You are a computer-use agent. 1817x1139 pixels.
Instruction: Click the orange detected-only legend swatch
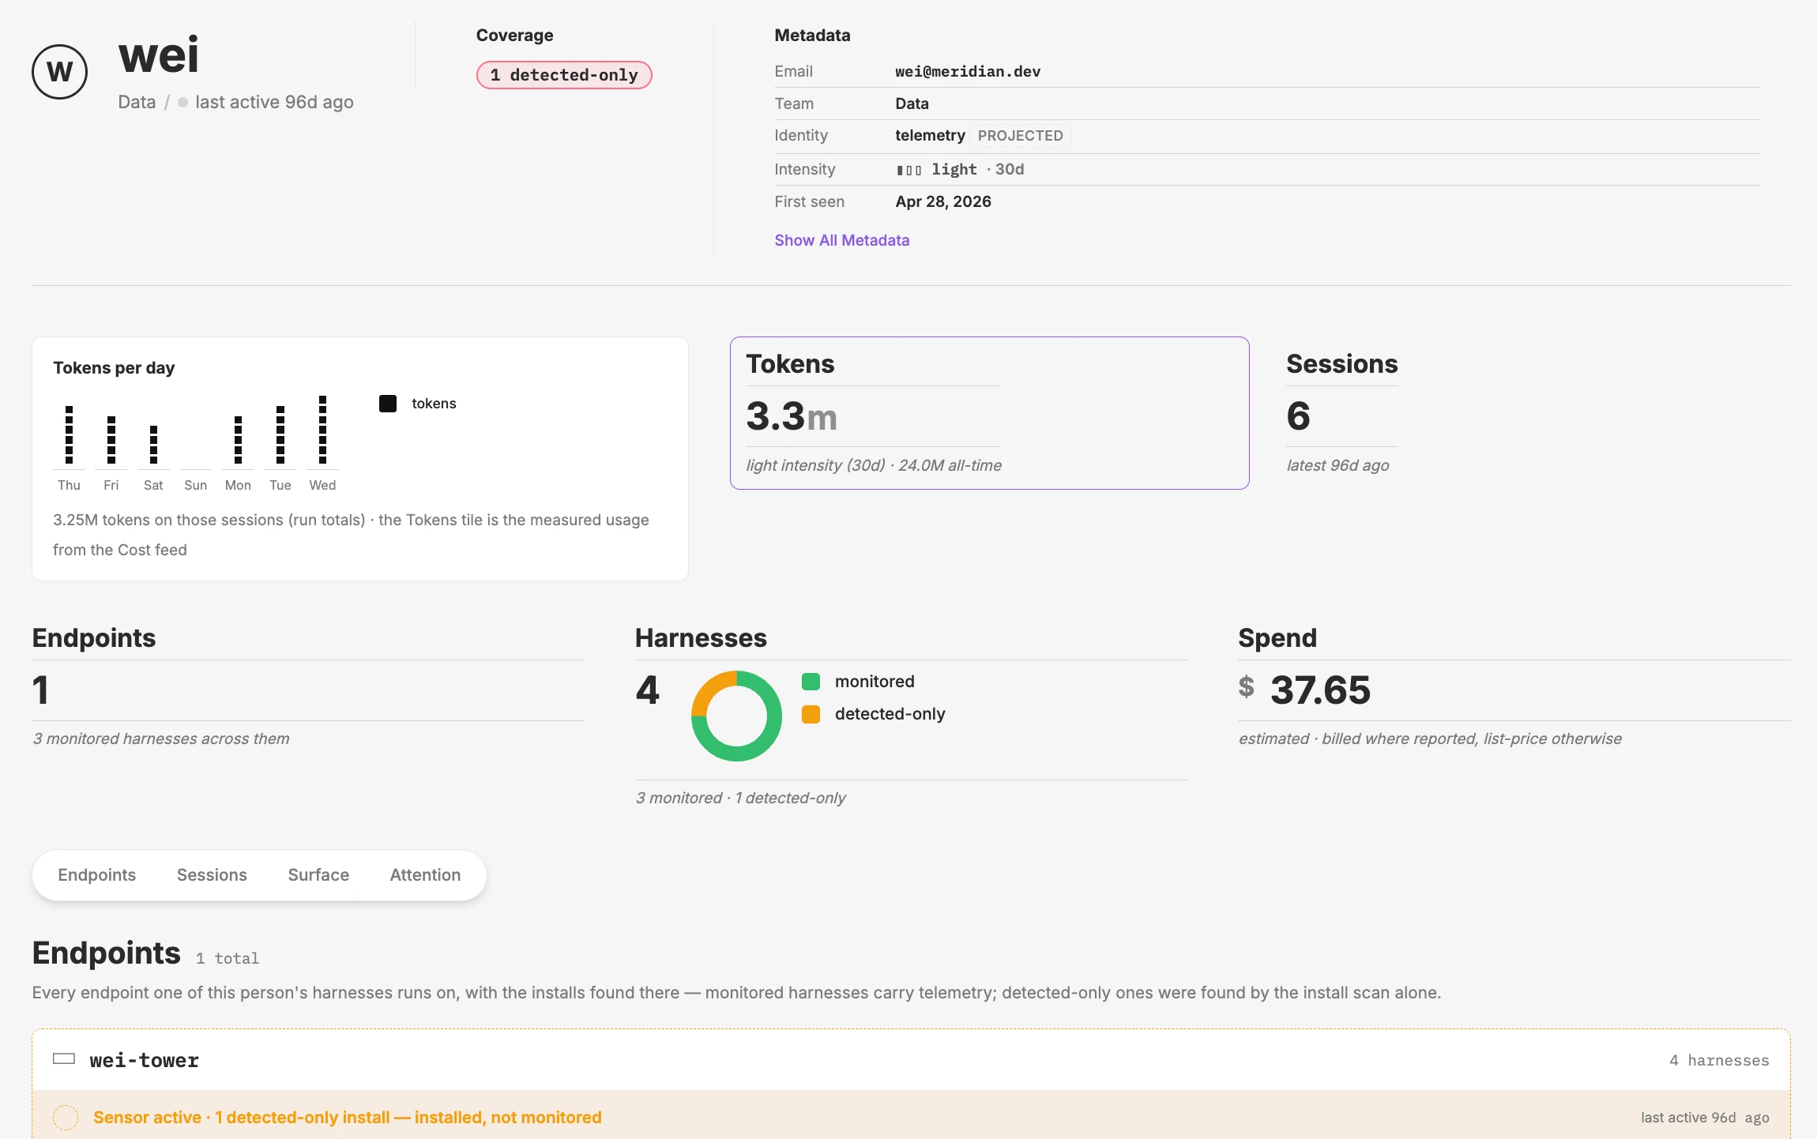[x=811, y=714]
